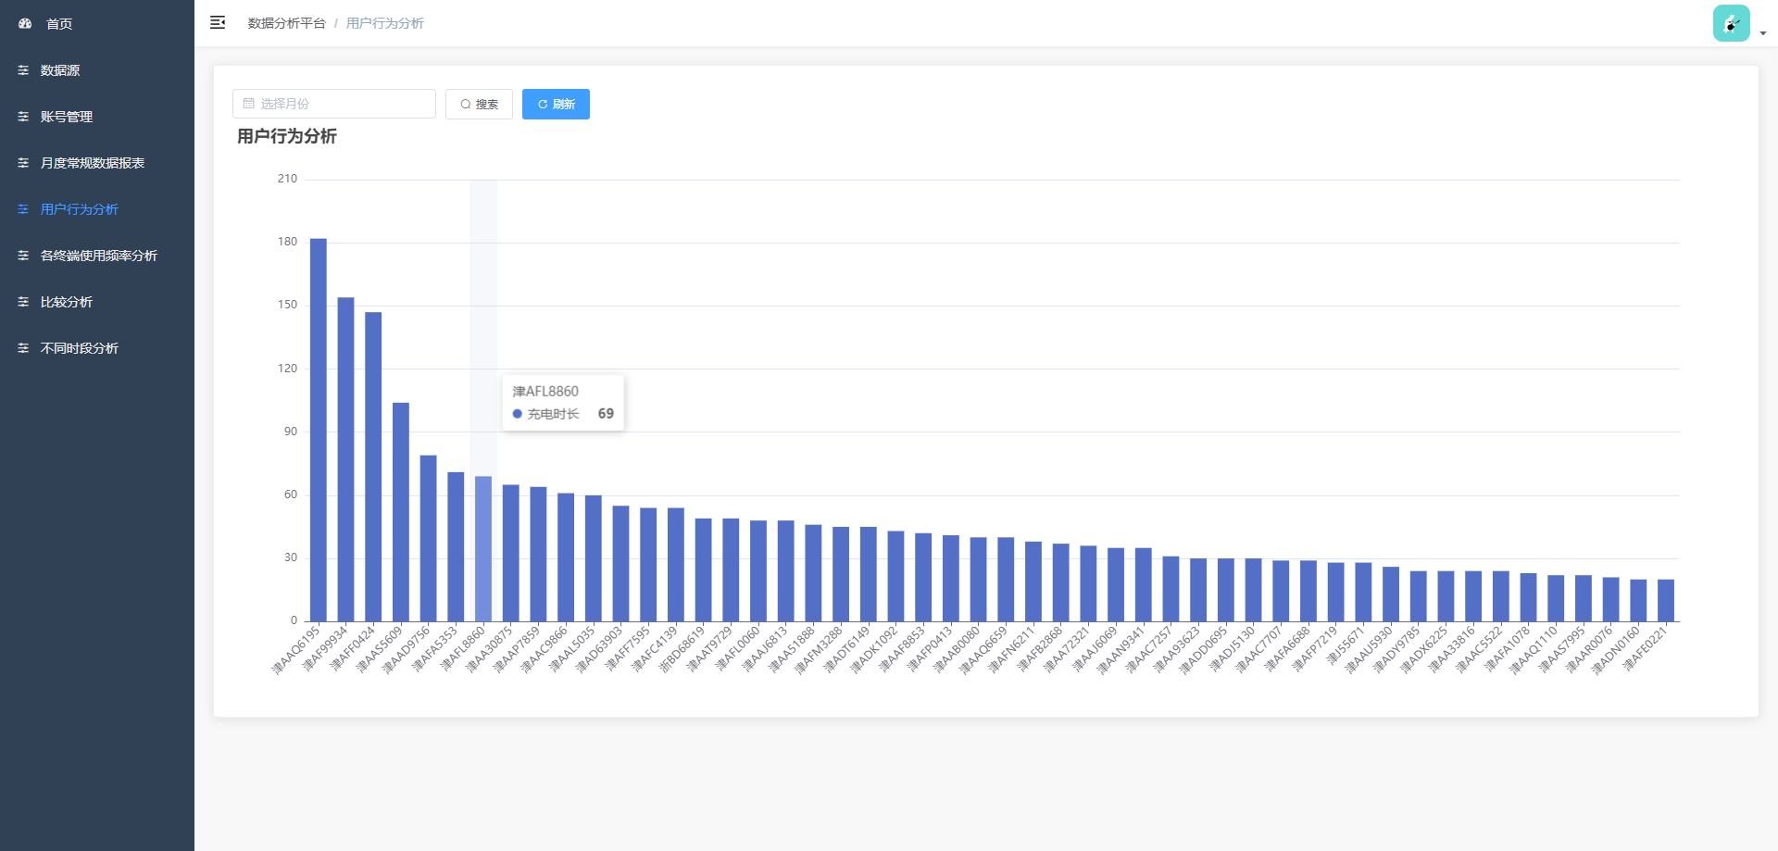Click the icon next to 比较分析
The width and height of the screenshot is (1778, 851).
[x=23, y=302]
